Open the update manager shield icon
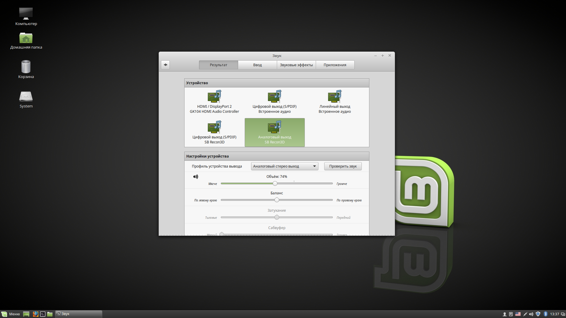Viewport: 566px width, 318px height. (x=538, y=314)
